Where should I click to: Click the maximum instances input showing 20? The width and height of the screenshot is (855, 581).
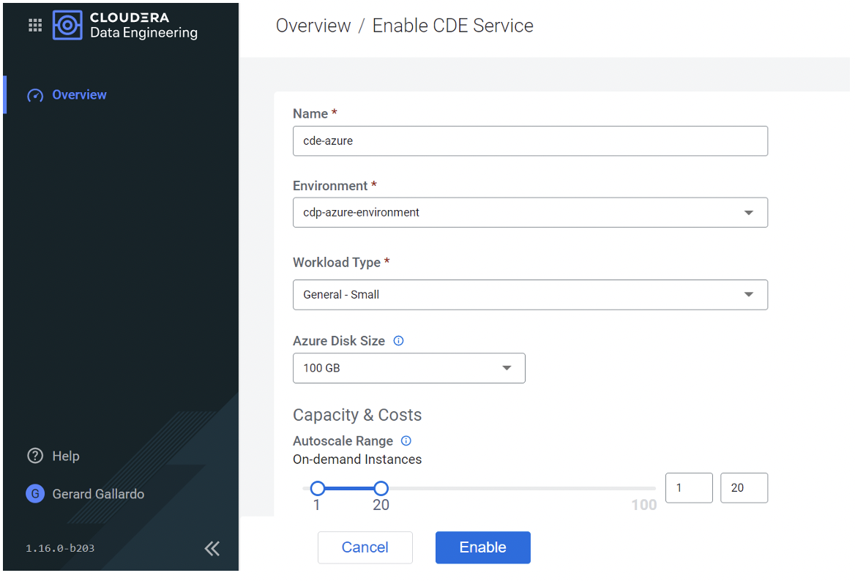pos(744,488)
